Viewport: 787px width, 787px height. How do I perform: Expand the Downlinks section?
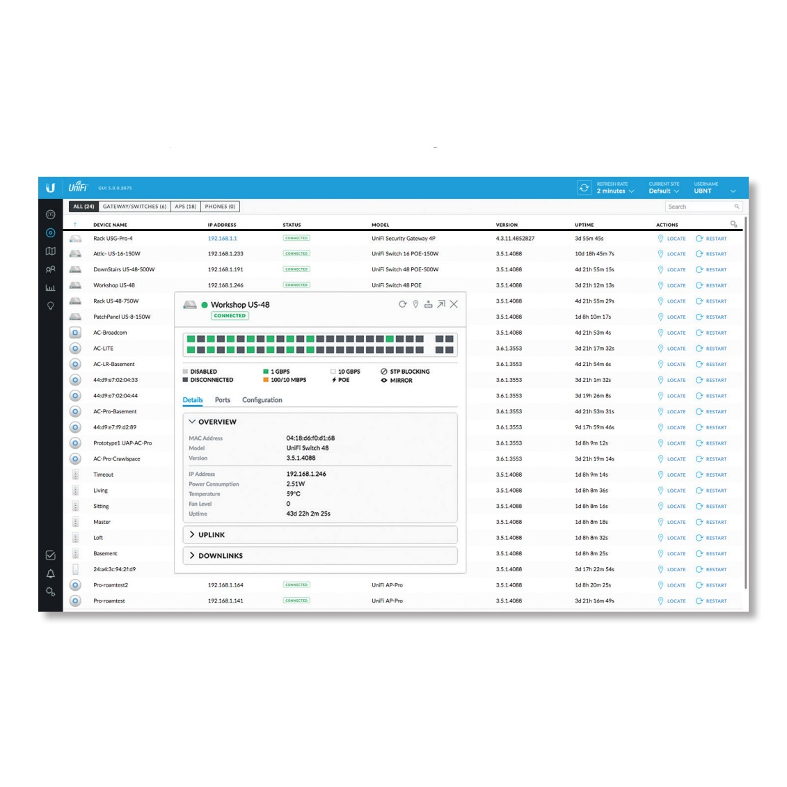coord(320,556)
